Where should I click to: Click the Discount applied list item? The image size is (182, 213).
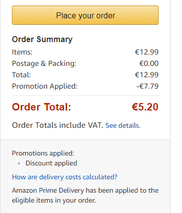pyautogui.click(x=51, y=163)
